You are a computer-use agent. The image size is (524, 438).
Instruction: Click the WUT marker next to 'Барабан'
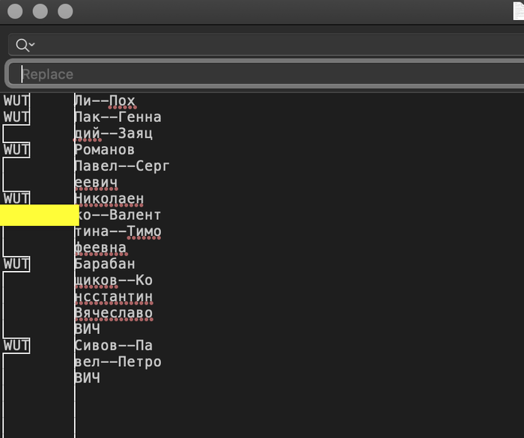[16, 264]
